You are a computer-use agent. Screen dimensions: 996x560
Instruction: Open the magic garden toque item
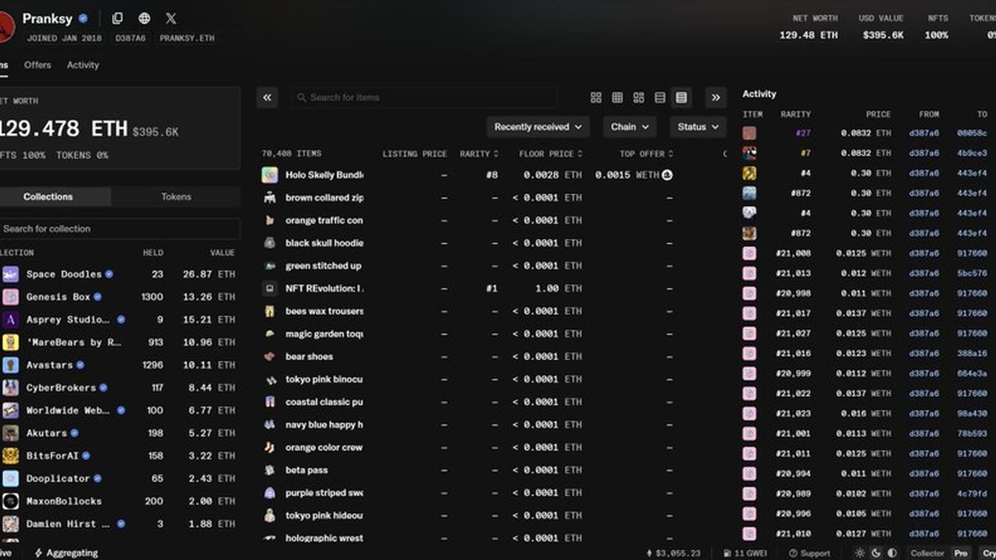click(324, 334)
